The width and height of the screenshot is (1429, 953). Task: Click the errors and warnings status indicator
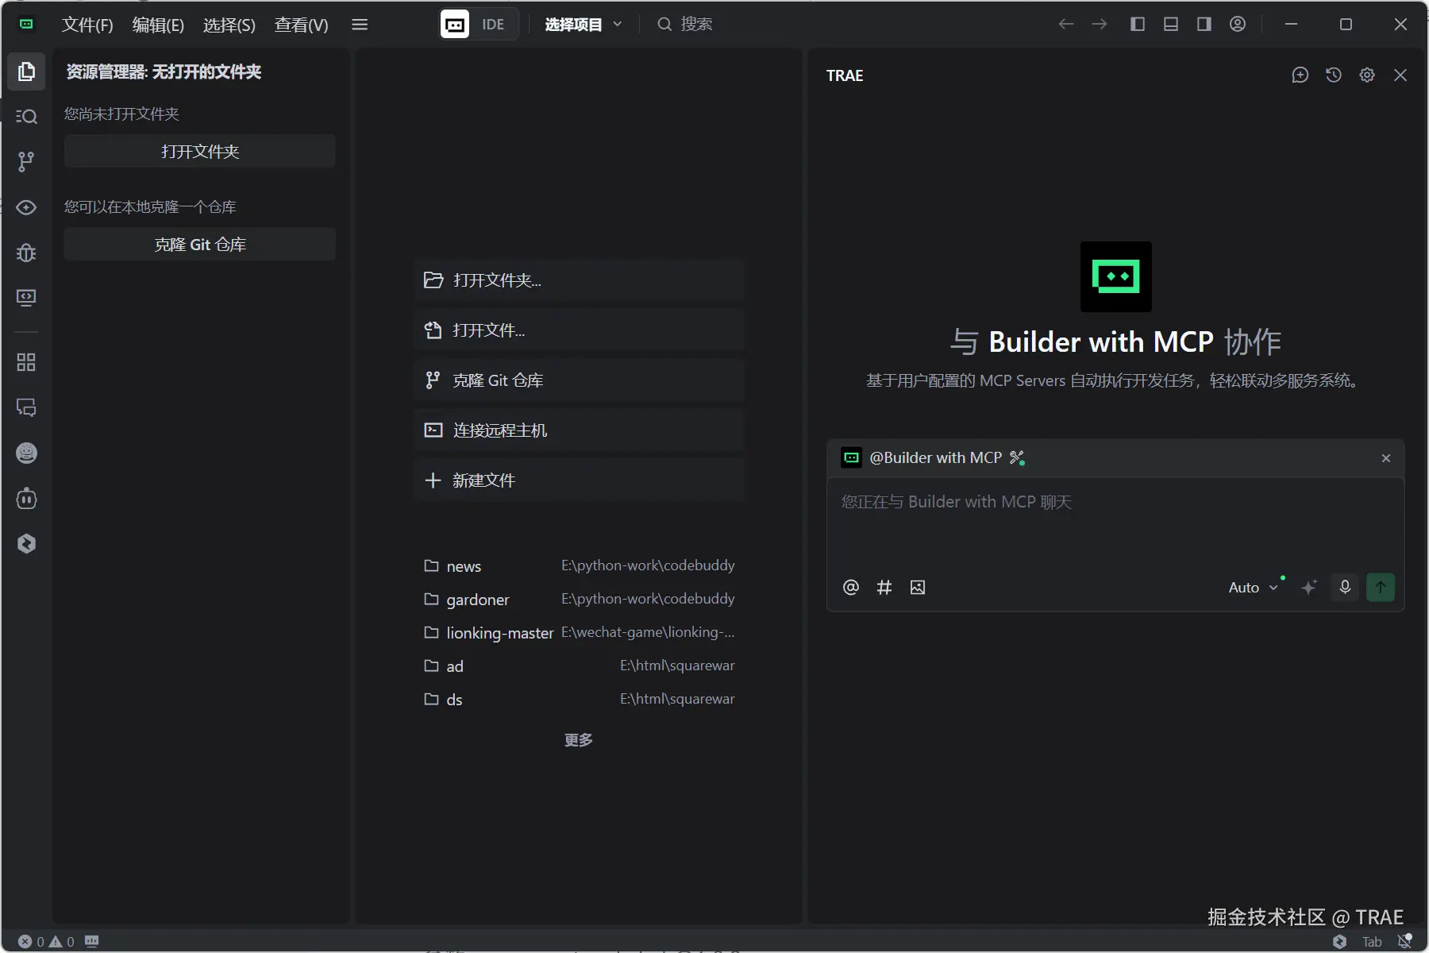46,941
